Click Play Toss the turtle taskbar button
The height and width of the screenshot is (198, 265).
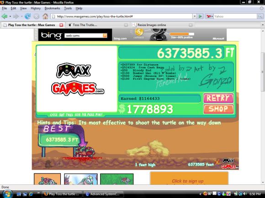click(x=62, y=194)
